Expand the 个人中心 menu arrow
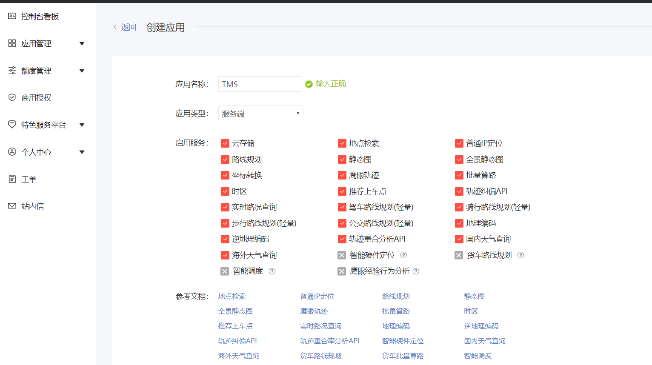The height and width of the screenshot is (365, 652). 82,152
